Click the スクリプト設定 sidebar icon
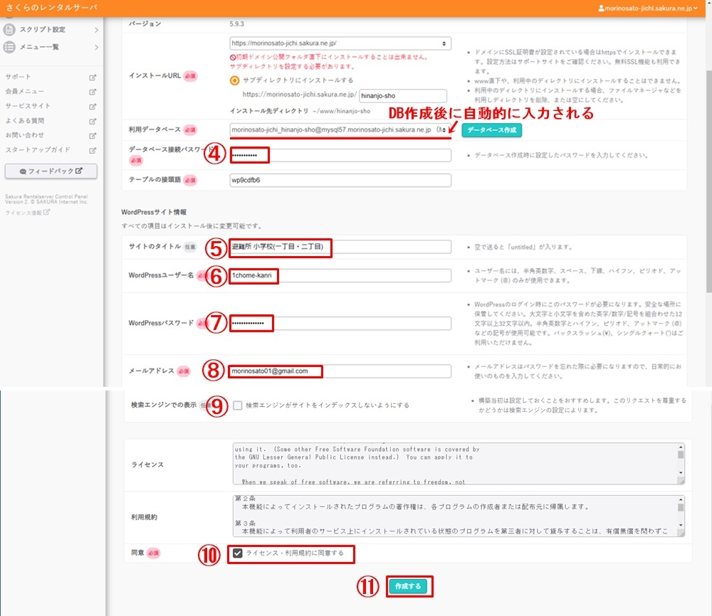The image size is (712, 616). [x=9, y=29]
